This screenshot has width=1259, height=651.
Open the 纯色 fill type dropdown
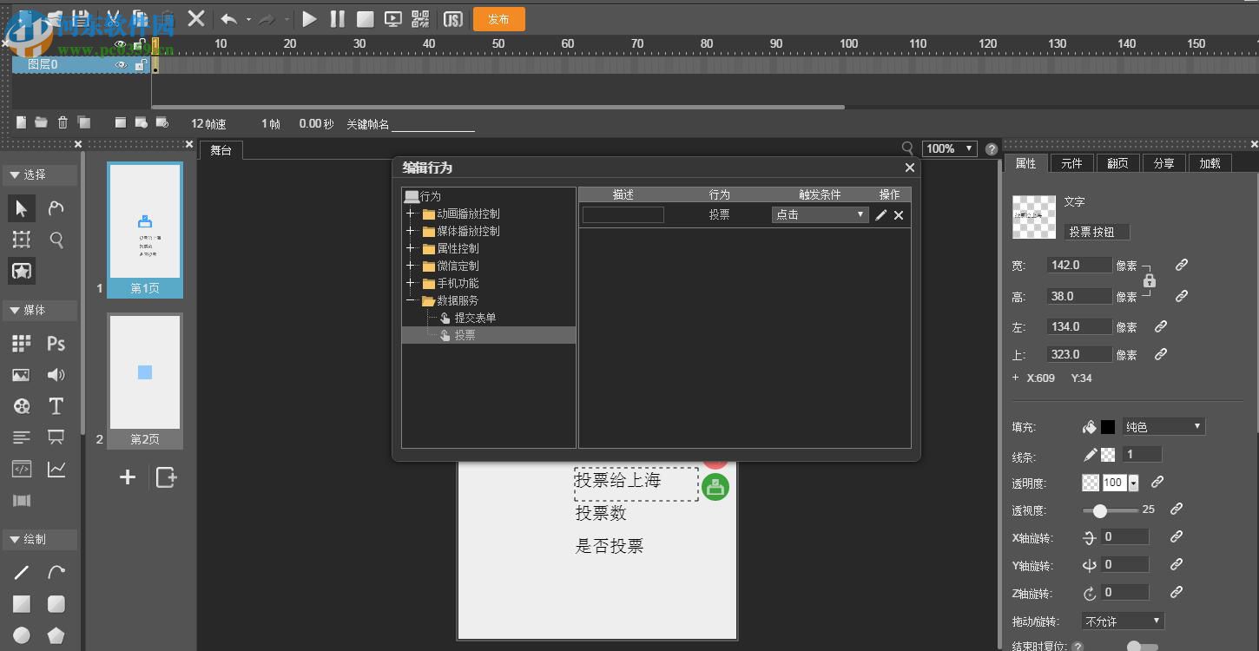(1162, 426)
